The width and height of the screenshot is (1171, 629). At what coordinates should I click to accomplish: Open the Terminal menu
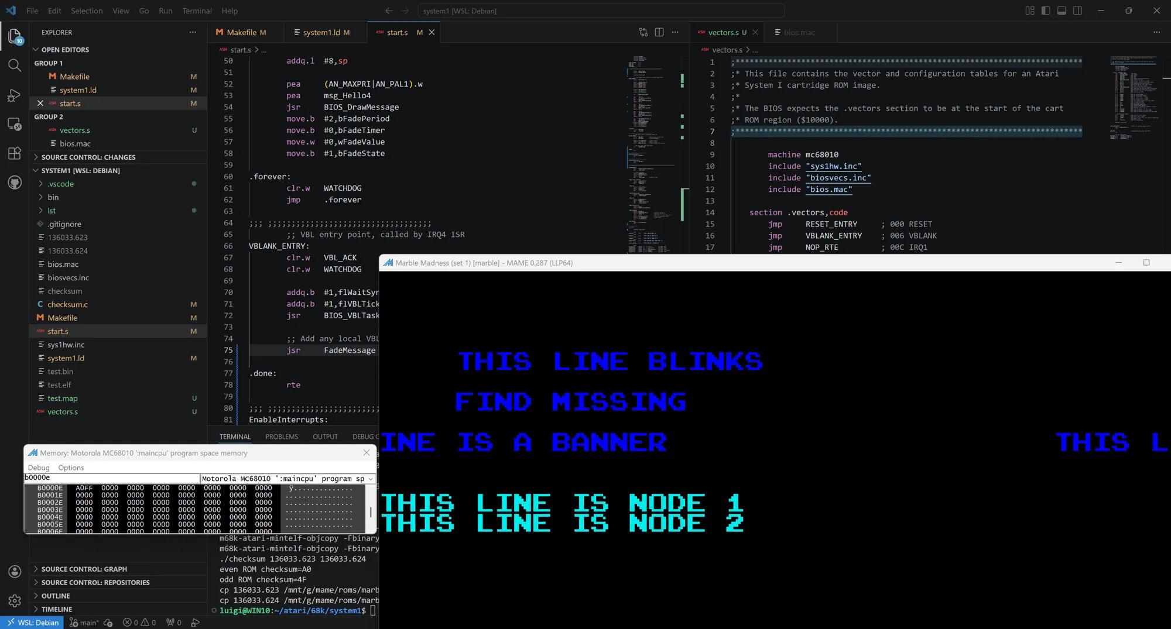(197, 11)
